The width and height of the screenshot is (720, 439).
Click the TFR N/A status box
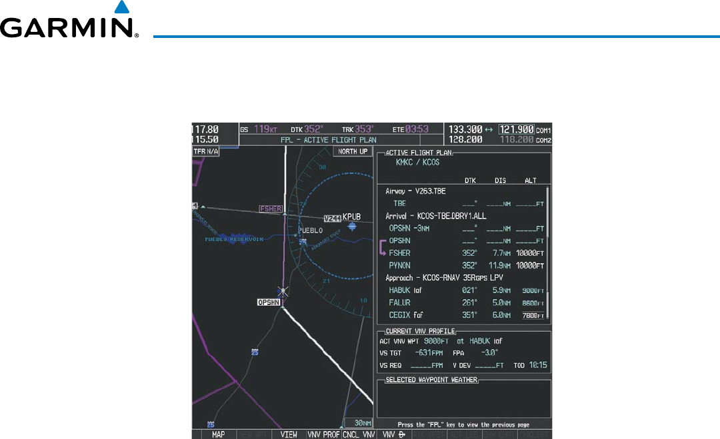point(205,151)
